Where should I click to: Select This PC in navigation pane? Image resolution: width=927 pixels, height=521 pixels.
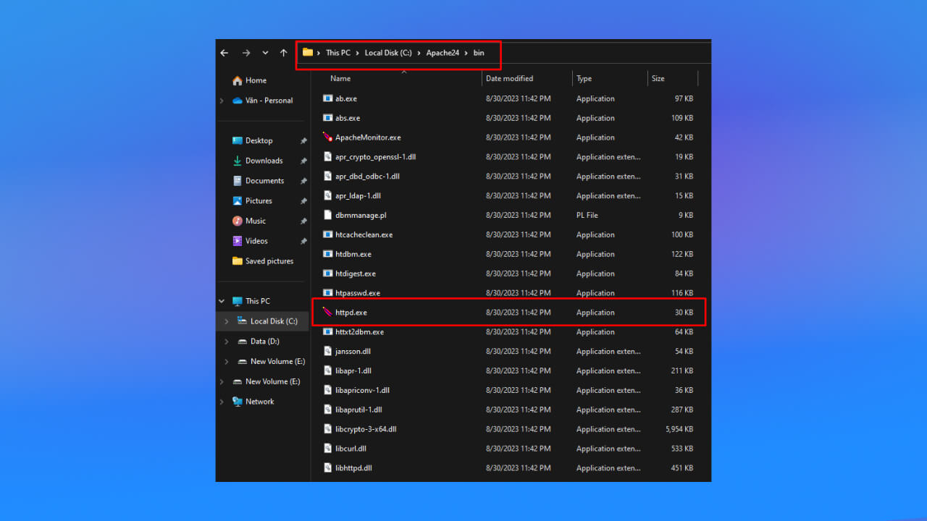257,301
